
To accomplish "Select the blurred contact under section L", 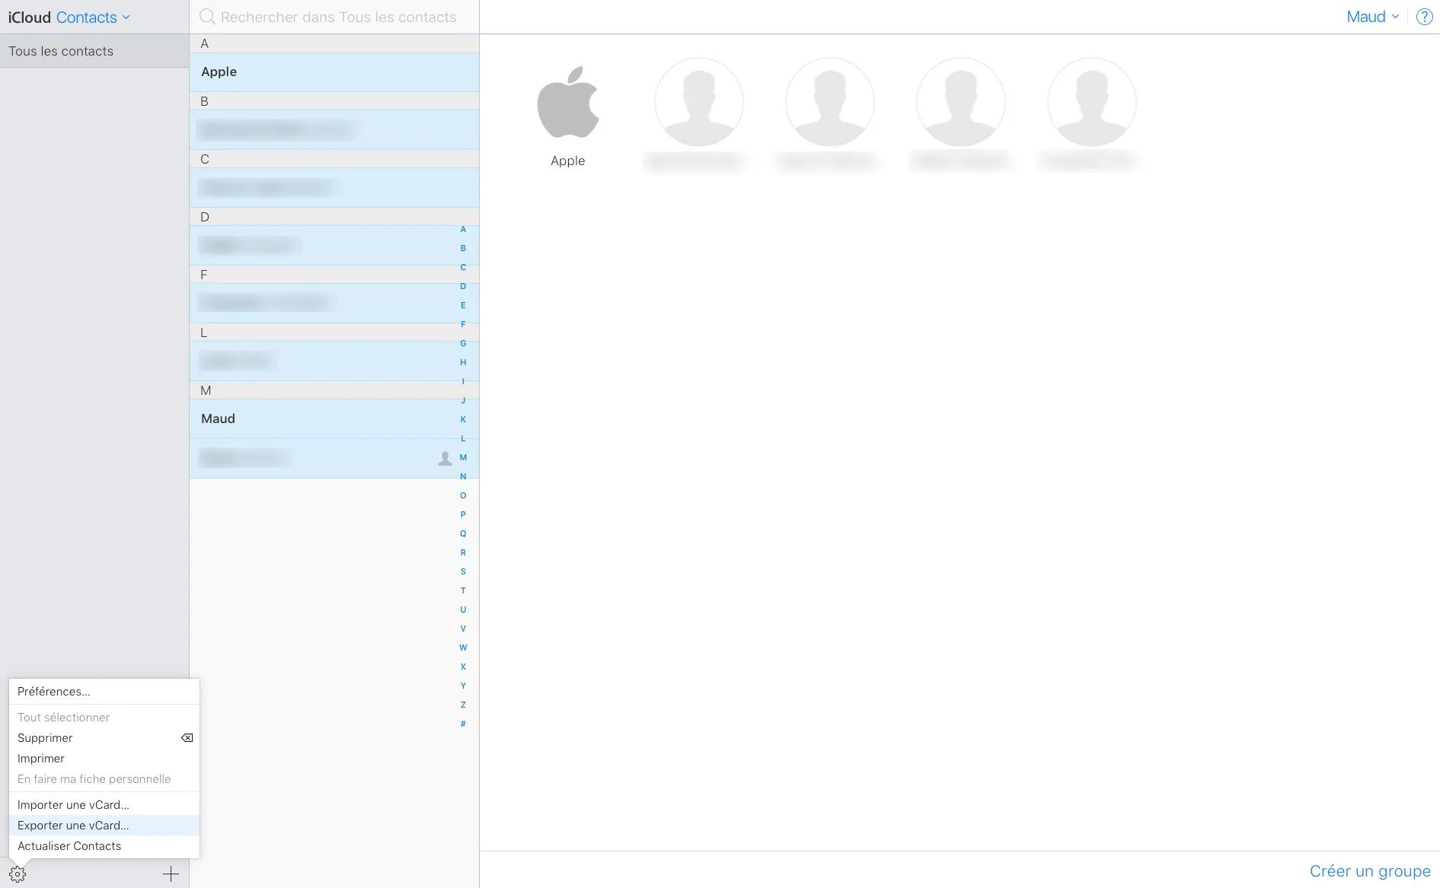I will coord(334,361).
